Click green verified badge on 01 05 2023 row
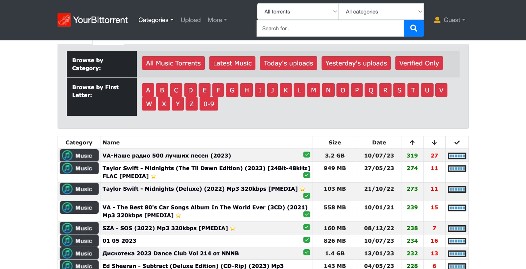The width and height of the screenshot is (526, 269). (307, 240)
